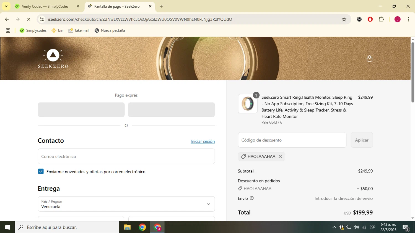Click the Windows taskbar search box
415x233 pixels.
[67, 227]
